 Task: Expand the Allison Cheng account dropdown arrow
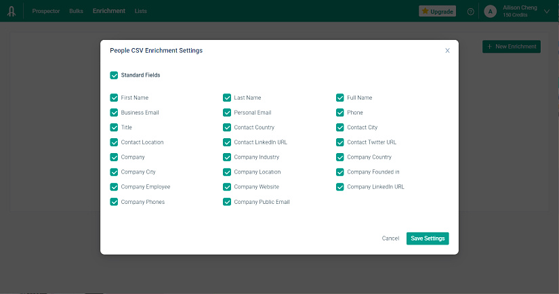(547, 12)
